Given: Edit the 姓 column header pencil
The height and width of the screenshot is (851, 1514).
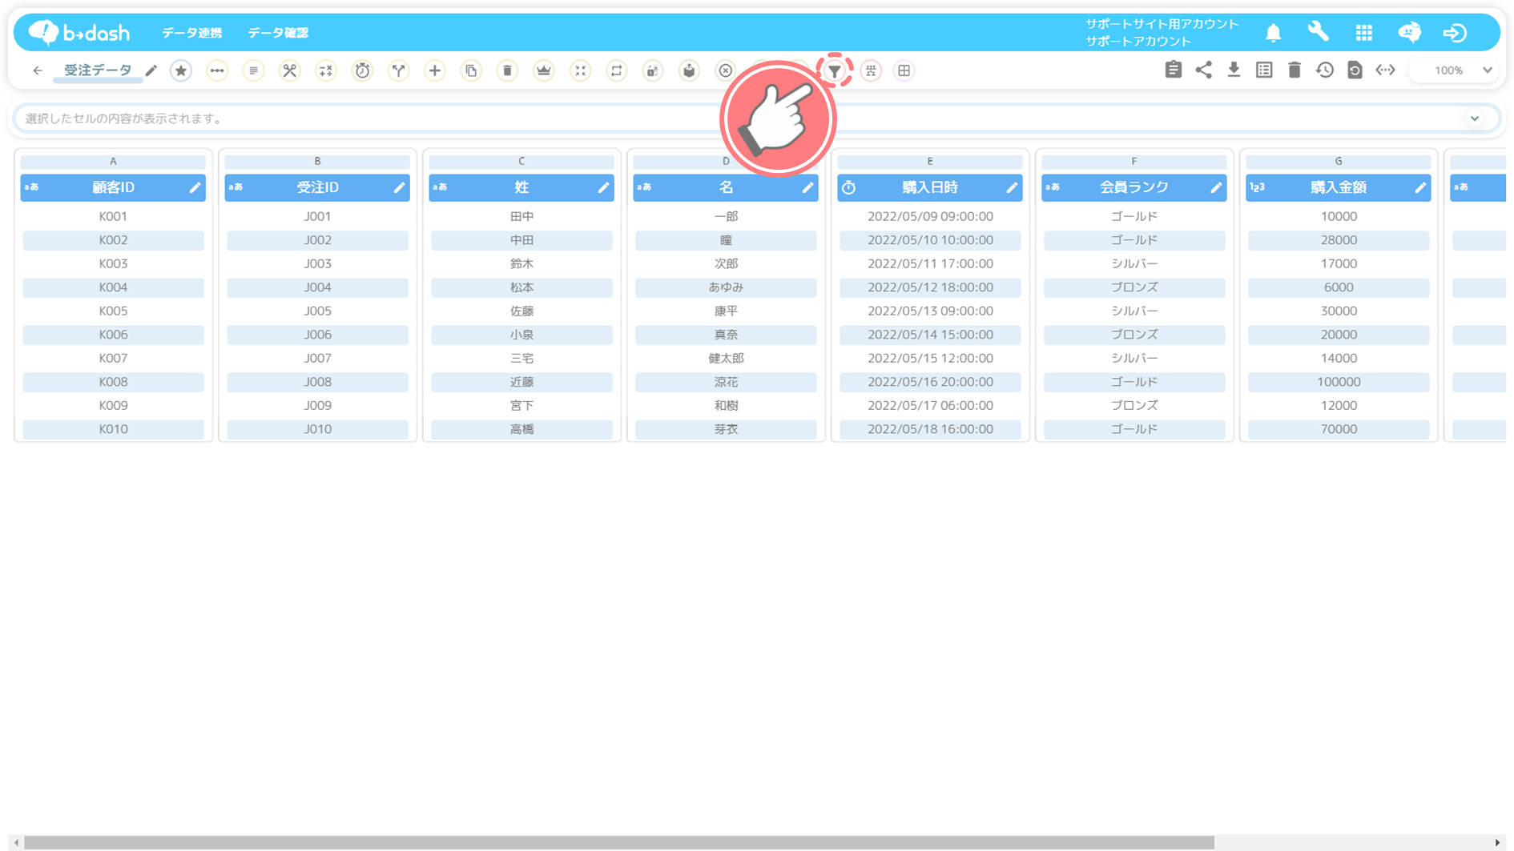Looking at the screenshot, I should 603,187.
